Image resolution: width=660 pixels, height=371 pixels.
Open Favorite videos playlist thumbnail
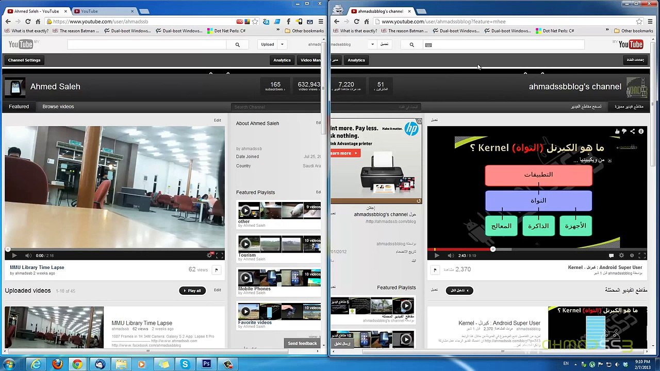click(x=279, y=312)
